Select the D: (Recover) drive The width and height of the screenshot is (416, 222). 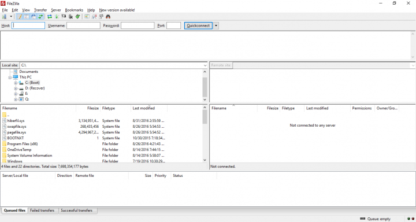pyautogui.click(x=35, y=88)
